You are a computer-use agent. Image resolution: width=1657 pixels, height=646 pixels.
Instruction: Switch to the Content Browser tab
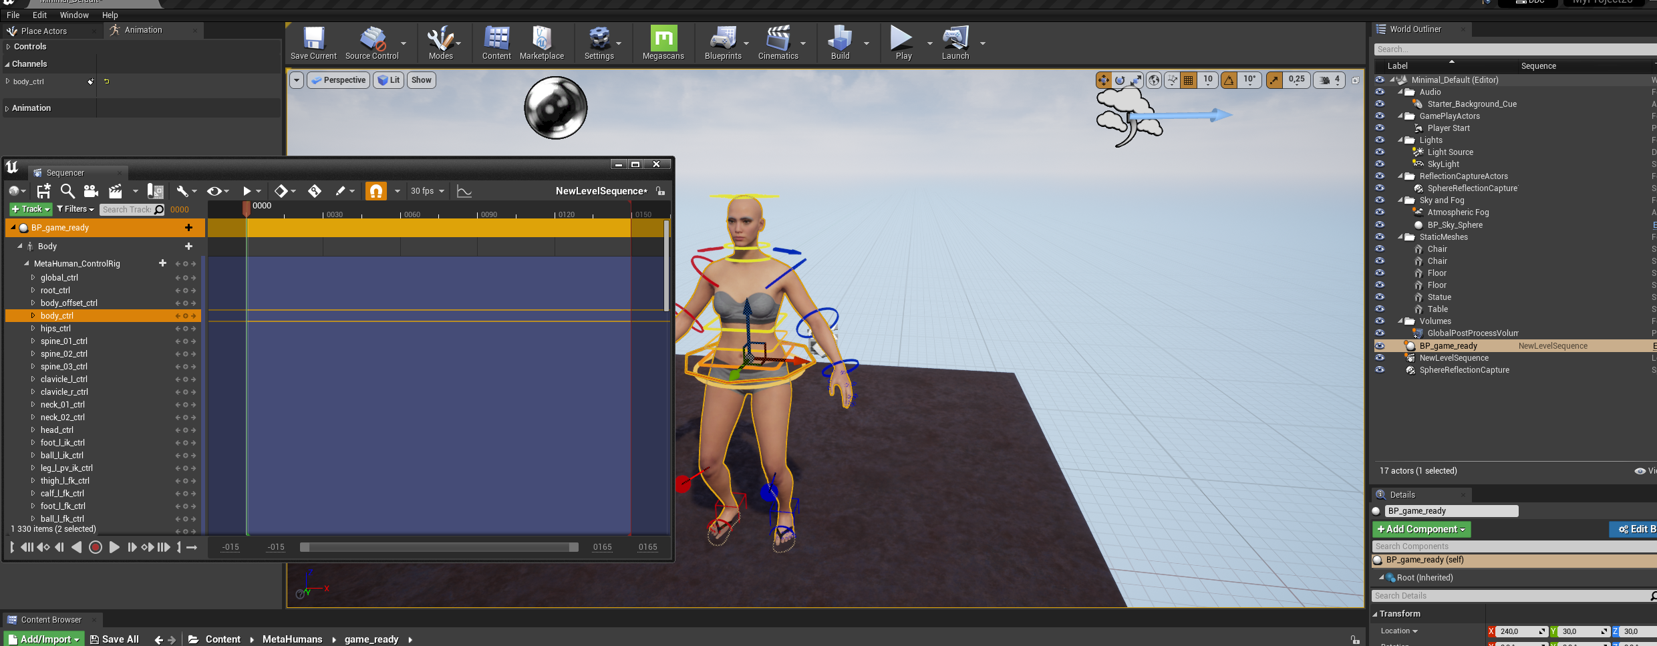pyautogui.click(x=51, y=620)
